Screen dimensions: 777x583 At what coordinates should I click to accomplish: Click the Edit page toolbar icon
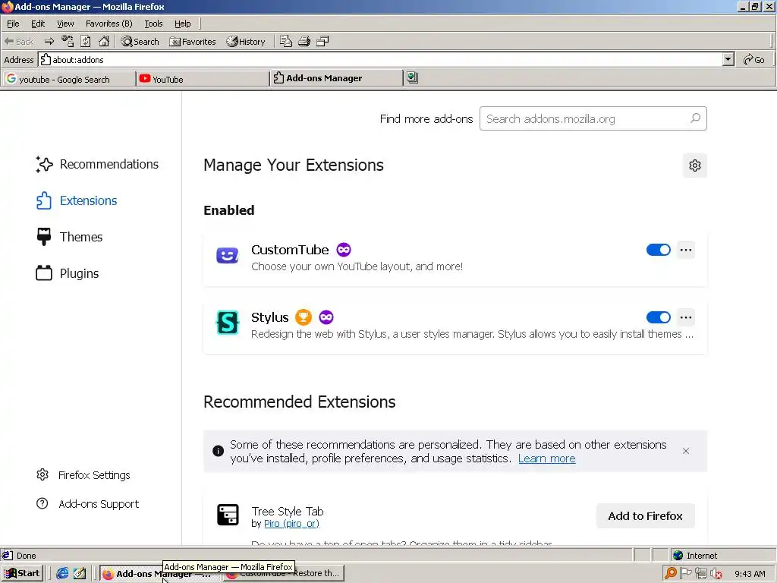[286, 42]
